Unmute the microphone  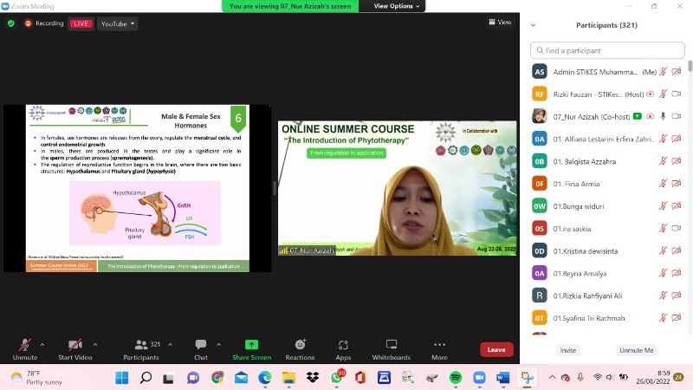(24, 345)
